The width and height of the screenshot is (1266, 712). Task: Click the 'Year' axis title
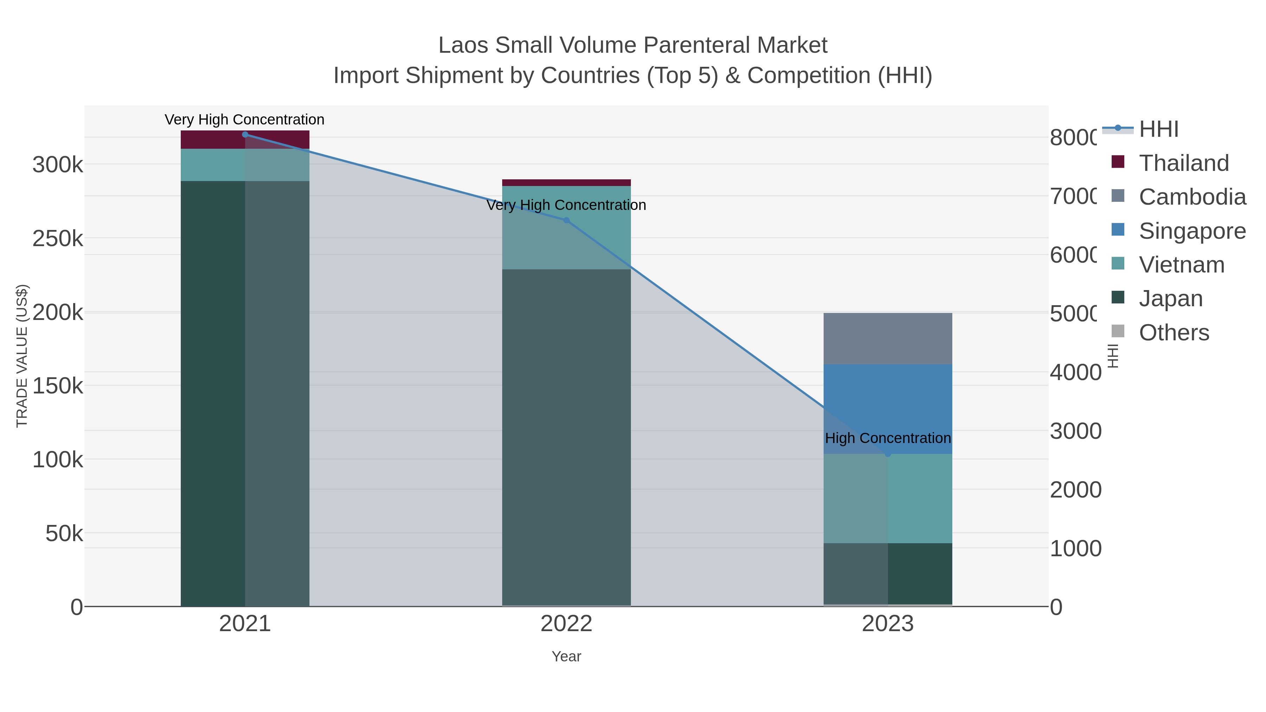point(566,656)
